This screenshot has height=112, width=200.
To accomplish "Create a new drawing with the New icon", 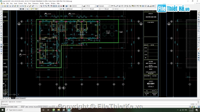I will pos(2,6).
